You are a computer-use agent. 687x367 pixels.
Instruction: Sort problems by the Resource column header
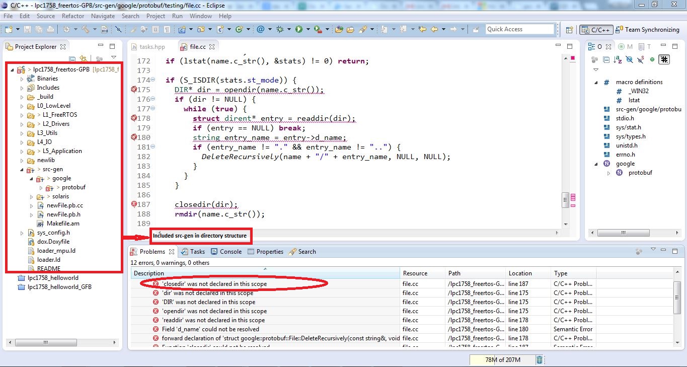coord(423,273)
